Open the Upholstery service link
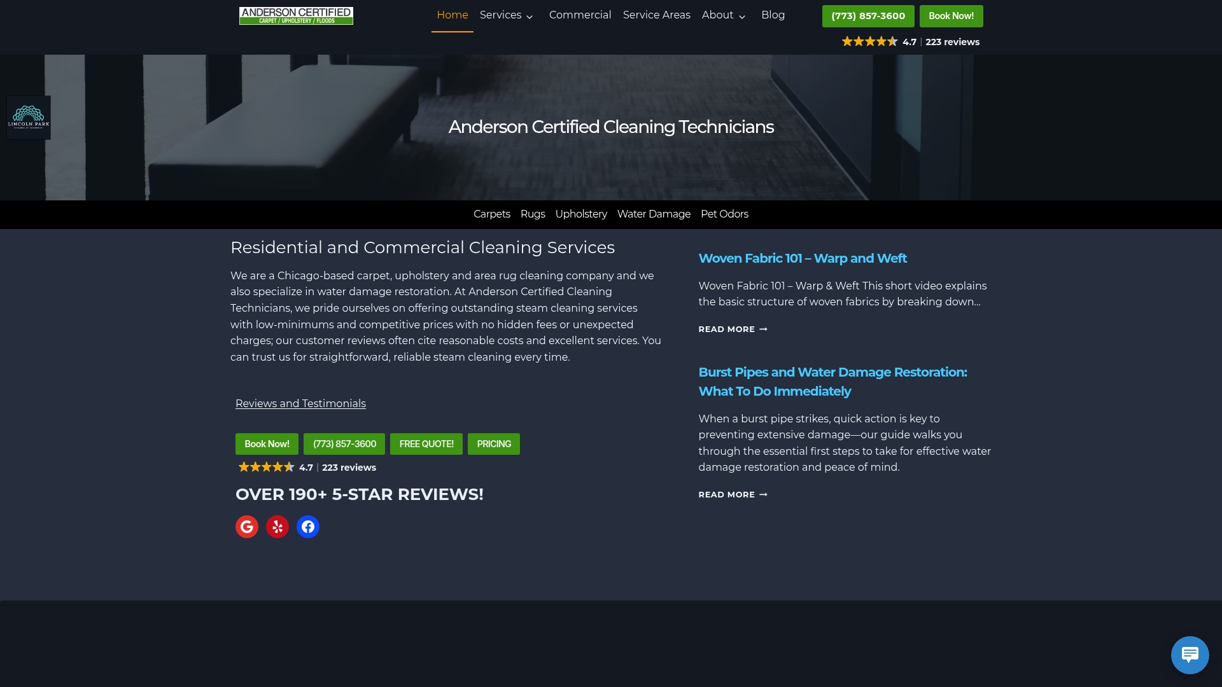 coord(581,214)
